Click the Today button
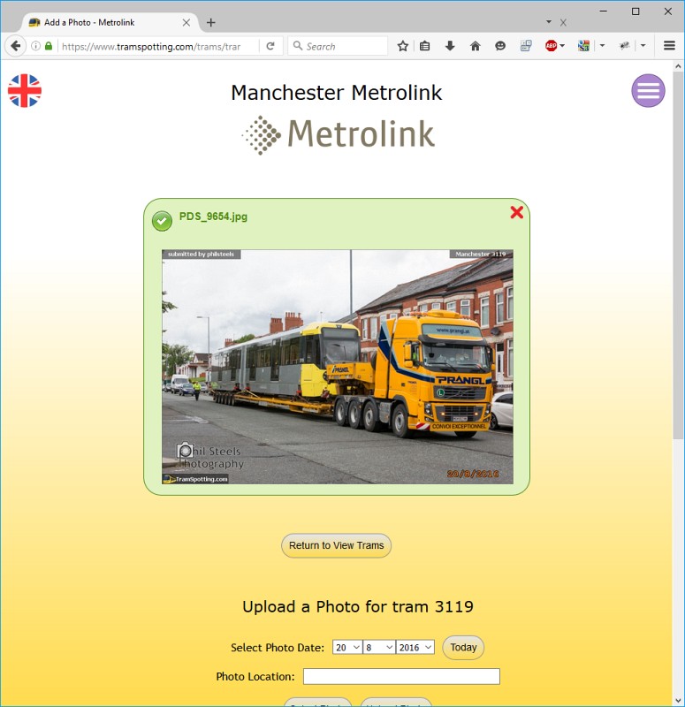 463,648
